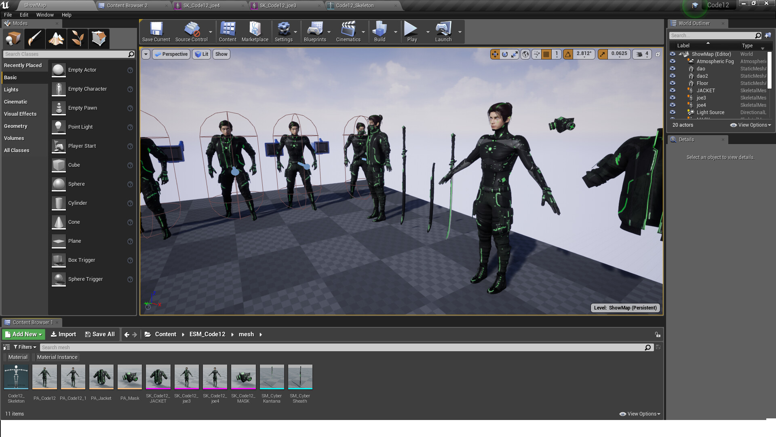Toggle visibility of Atmospheric Fog

[x=673, y=61]
